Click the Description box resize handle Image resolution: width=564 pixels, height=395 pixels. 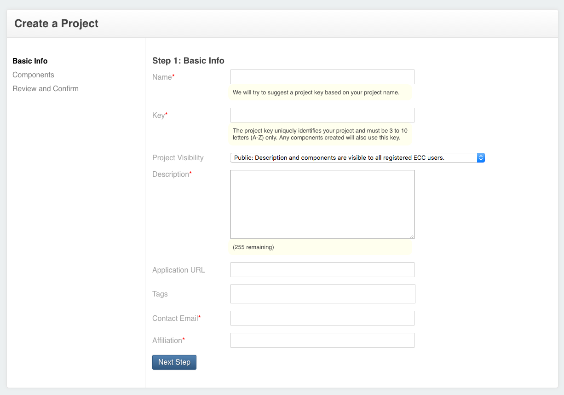412,236
